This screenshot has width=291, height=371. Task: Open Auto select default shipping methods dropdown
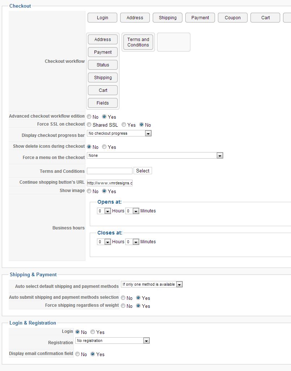click(x=152, y=285)
